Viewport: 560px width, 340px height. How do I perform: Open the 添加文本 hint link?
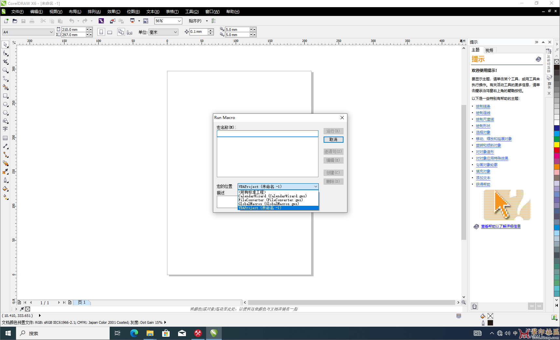(483, 178)
